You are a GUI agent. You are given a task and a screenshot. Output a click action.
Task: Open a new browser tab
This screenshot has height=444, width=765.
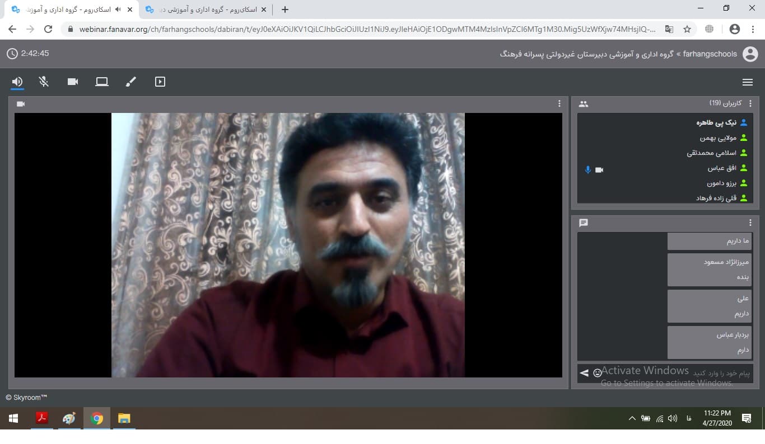285,10
